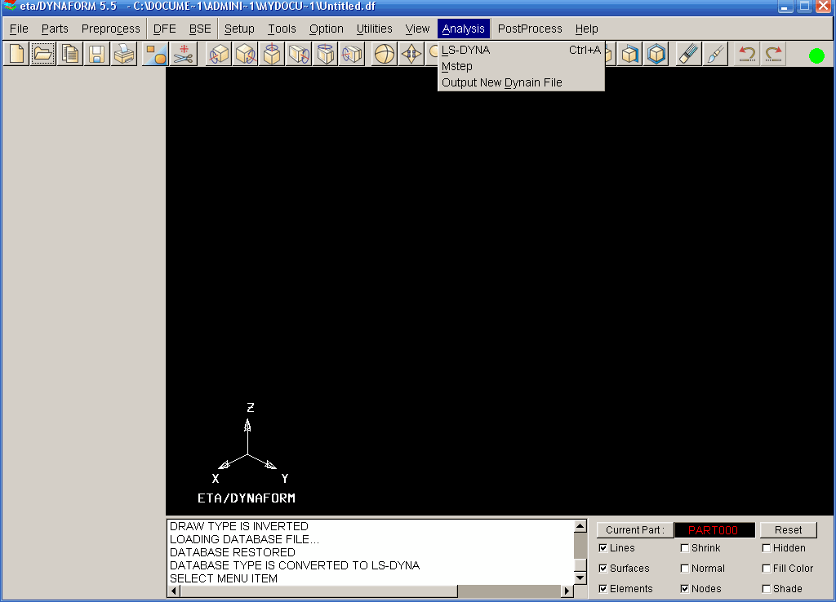Click the DRAW TYPE IS INVERTED message
This screenshot has width=836, height=602.
tap(239, 526)
